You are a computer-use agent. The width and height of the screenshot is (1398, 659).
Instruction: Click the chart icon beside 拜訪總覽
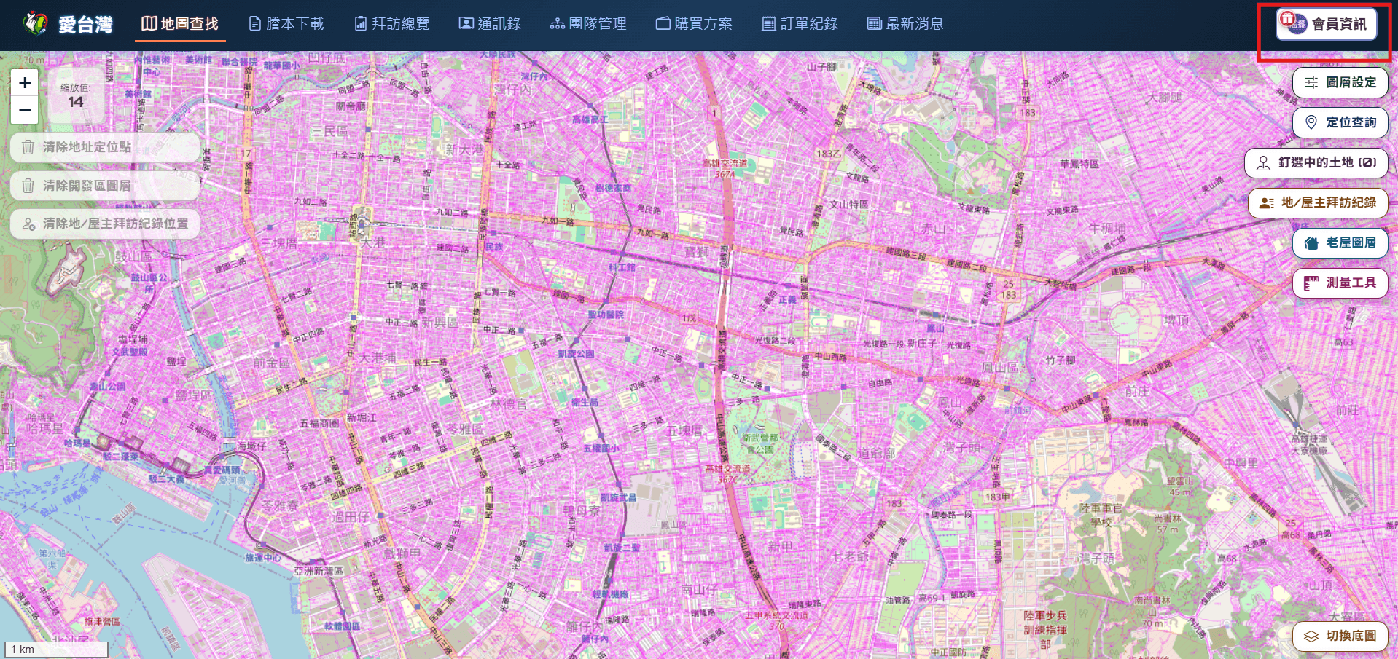click(x=361, y=24)
